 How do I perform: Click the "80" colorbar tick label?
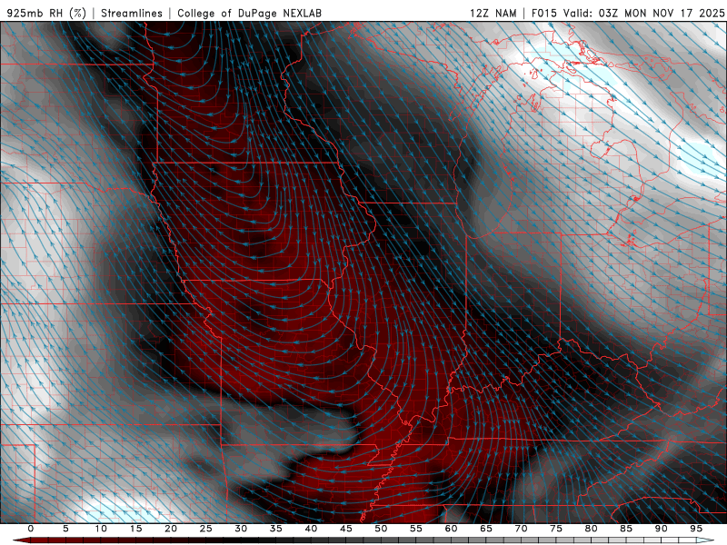(x=591, y=529)
